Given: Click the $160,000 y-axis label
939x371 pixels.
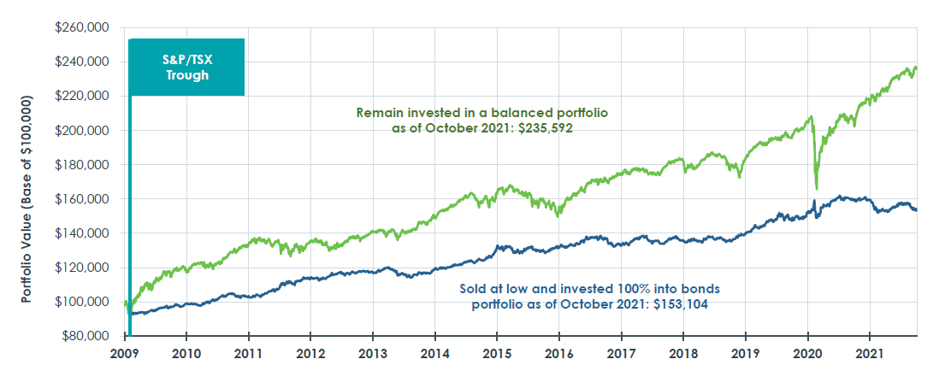Looking at the screenshot, I should [84, 198].
